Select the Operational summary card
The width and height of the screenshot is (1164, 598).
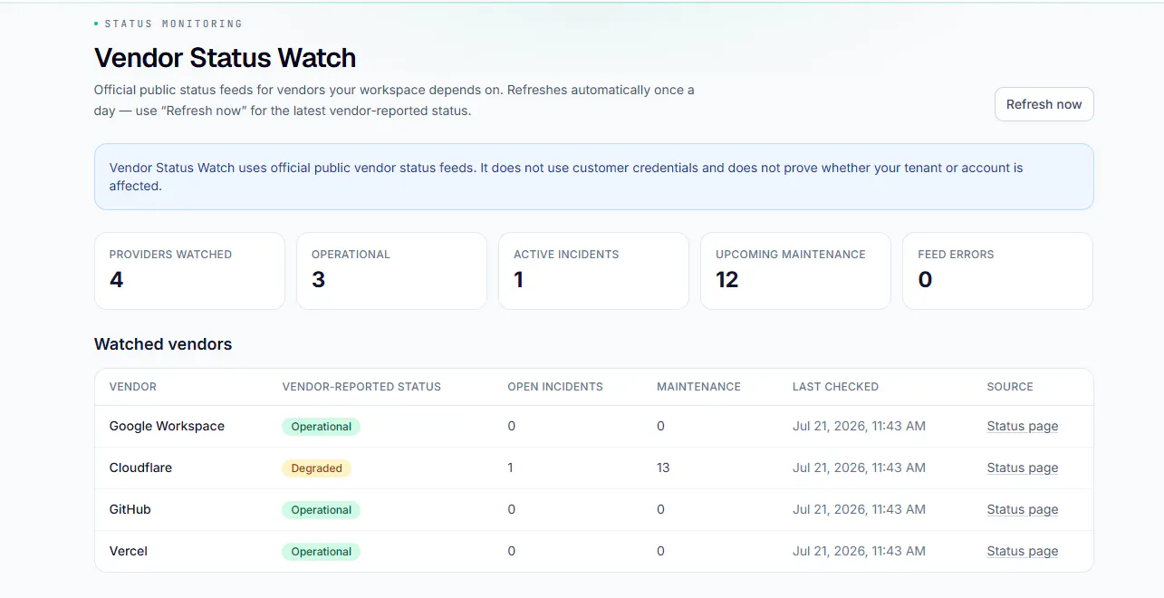(x=391, y=271)
